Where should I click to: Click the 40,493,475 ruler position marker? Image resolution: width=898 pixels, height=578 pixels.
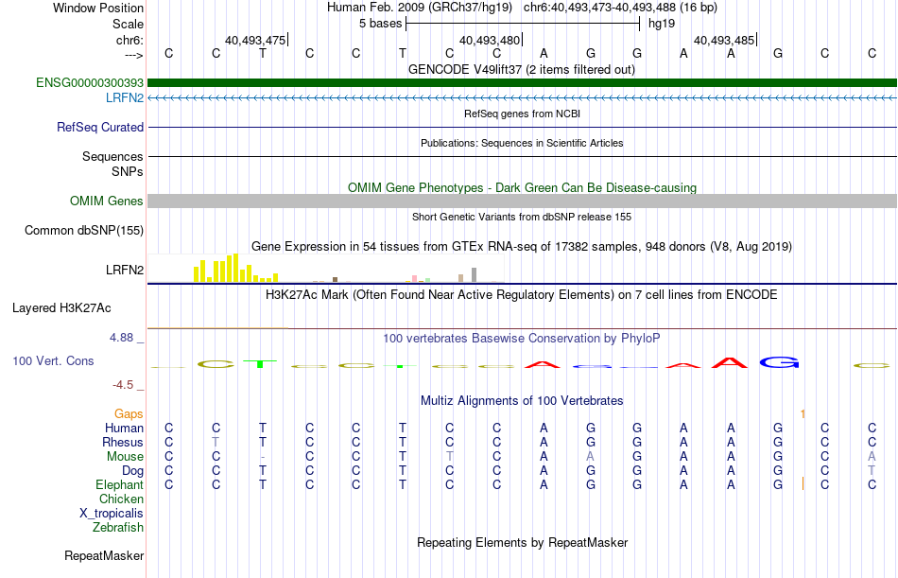tap(256, 40)
